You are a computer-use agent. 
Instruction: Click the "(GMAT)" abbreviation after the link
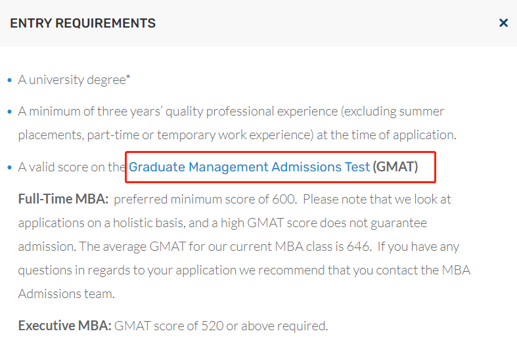395,167
